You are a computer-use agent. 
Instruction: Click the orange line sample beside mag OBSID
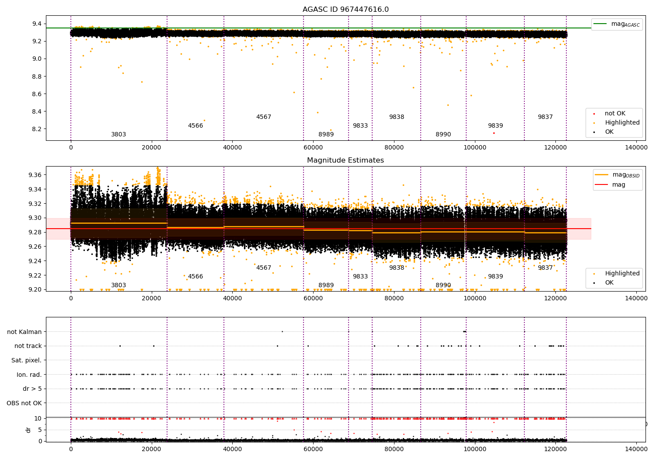point(601,175)
